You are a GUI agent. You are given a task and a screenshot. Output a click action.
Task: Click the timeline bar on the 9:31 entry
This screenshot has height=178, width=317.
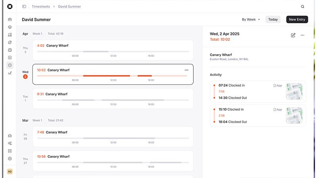coord(113,100)
